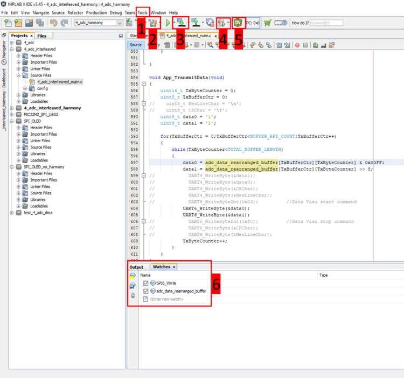Screen dimensions: 404x378
Task: Click the shopping cart icon in toolbar
Action: click(267, 23)
